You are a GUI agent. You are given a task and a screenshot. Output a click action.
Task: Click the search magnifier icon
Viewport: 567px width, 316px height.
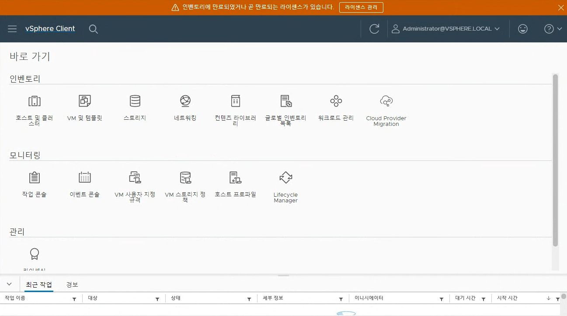tap(93, 29)
